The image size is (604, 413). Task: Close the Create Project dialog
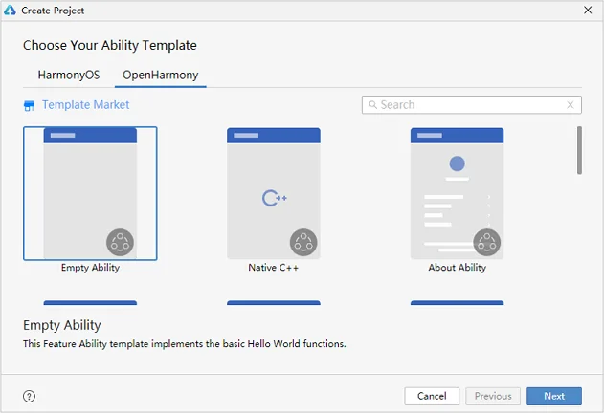(588, 10)
